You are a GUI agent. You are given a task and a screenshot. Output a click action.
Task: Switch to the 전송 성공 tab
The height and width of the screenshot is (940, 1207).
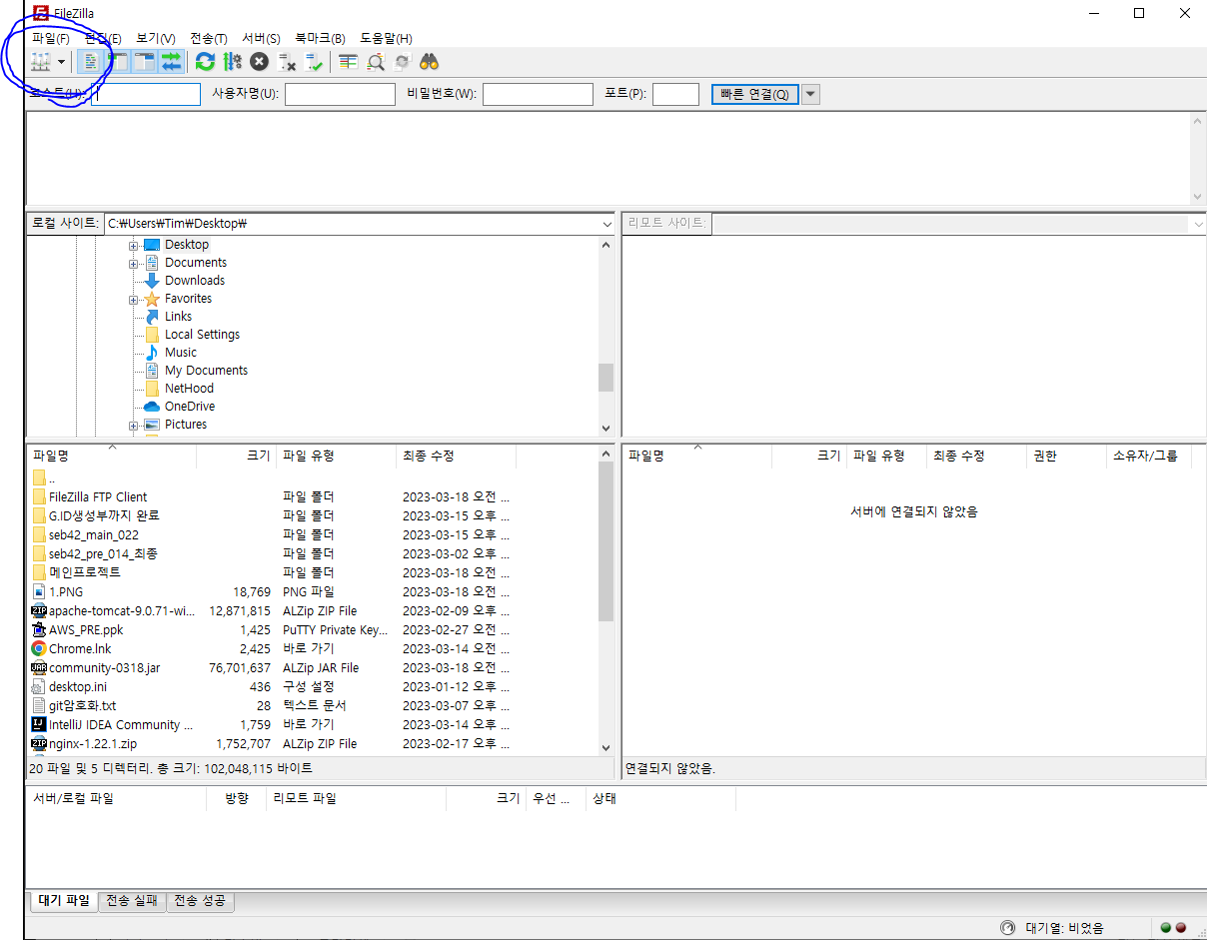point(200,901)
